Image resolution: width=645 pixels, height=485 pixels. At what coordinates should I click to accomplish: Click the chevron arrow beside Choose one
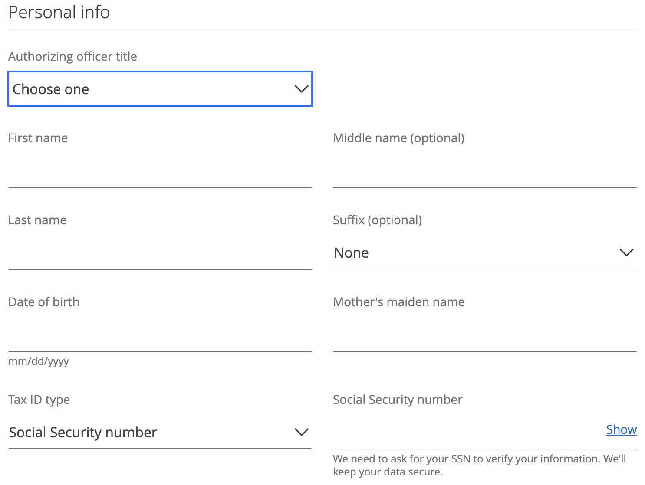point(301,89)
